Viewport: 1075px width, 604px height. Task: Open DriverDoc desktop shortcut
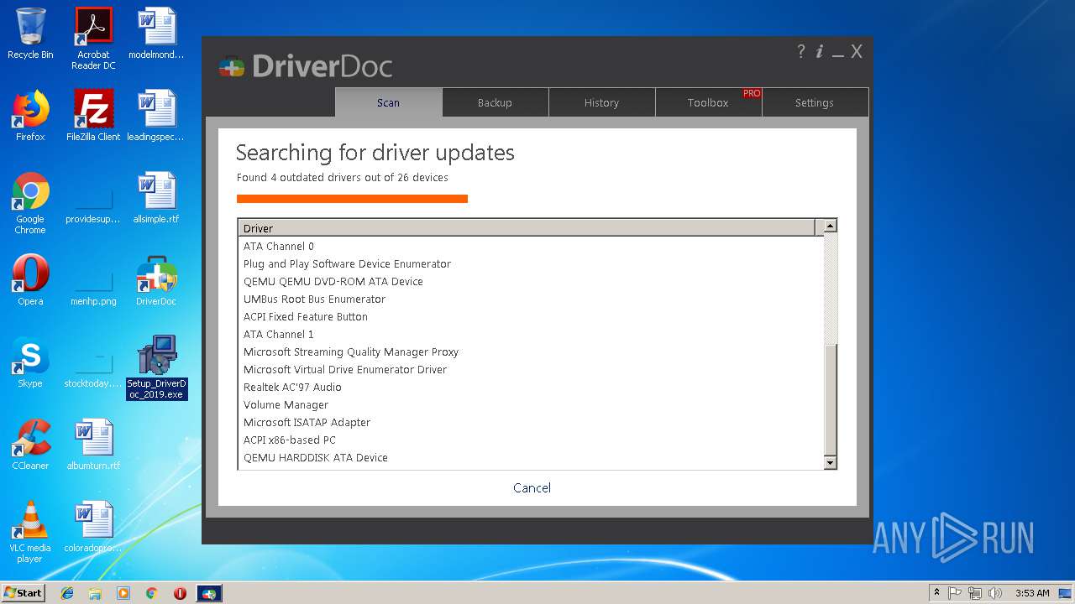tap(156, 280)
